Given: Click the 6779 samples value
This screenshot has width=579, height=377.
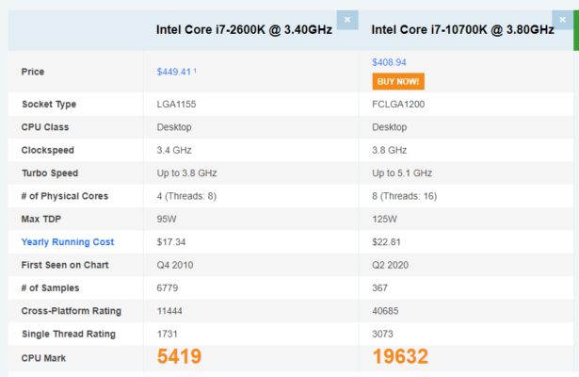Looking at the screenshot, I should (x=168, y=287).
